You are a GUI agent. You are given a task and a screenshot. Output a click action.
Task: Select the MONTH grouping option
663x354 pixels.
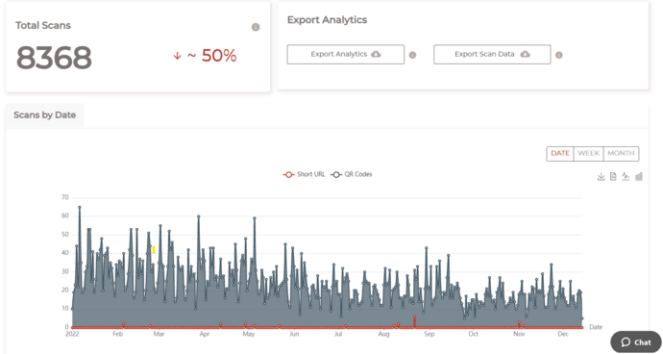click(621, 154)
